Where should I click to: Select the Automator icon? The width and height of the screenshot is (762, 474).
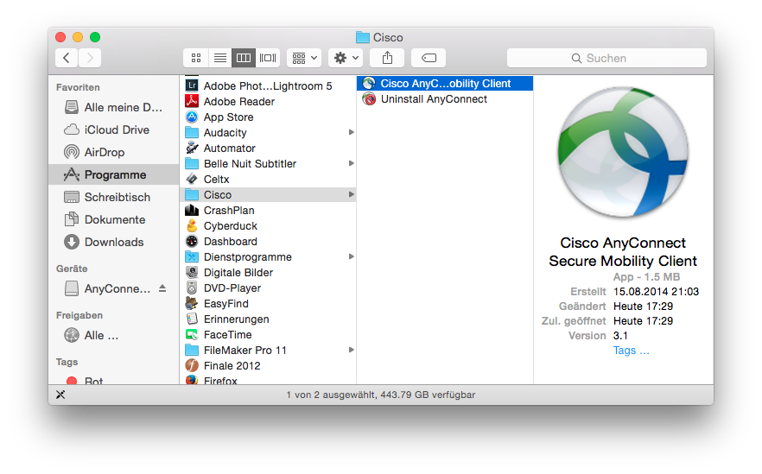[192, 148]
